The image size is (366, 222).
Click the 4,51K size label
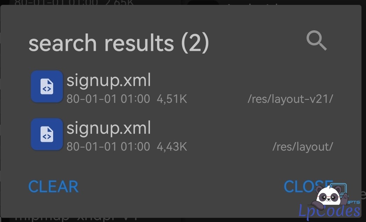point(172,99)
